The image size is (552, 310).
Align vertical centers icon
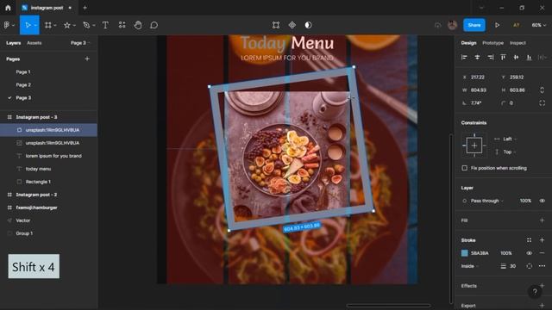516,57
